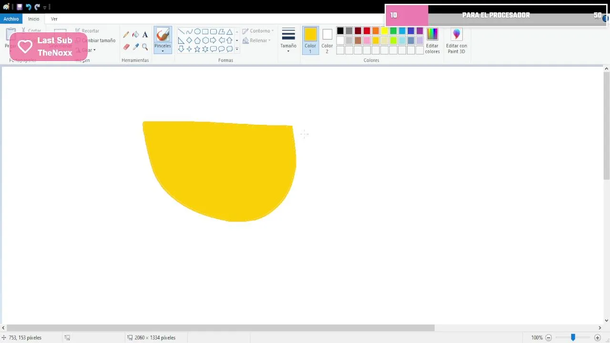Choose the Curve shape
The width and height of the screenshot is (610, 343).
[x=189, y=31]
